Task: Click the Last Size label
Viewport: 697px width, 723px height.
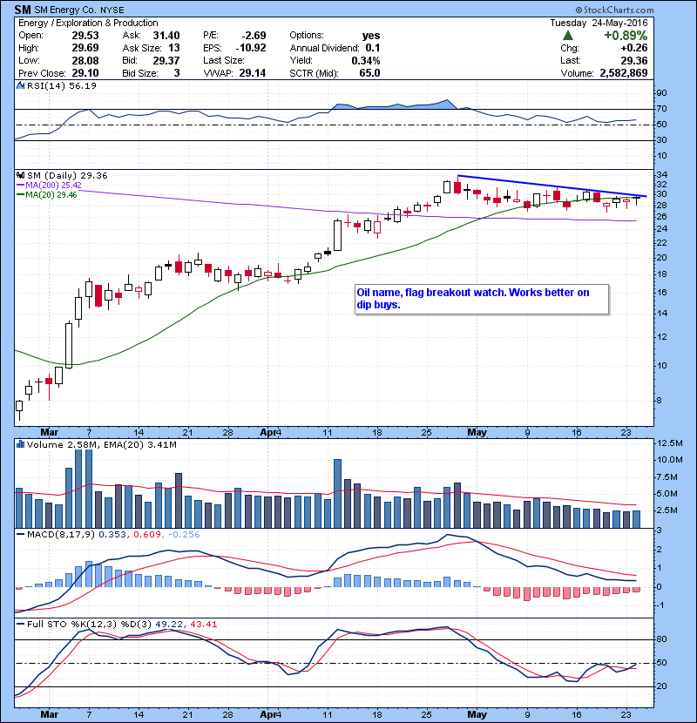Action: click(224, 60)
